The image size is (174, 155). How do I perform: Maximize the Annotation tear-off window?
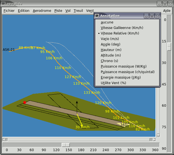(x=152, y=16)
